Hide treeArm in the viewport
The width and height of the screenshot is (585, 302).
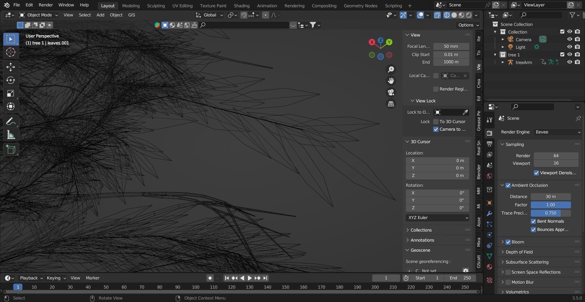[569, 62]
